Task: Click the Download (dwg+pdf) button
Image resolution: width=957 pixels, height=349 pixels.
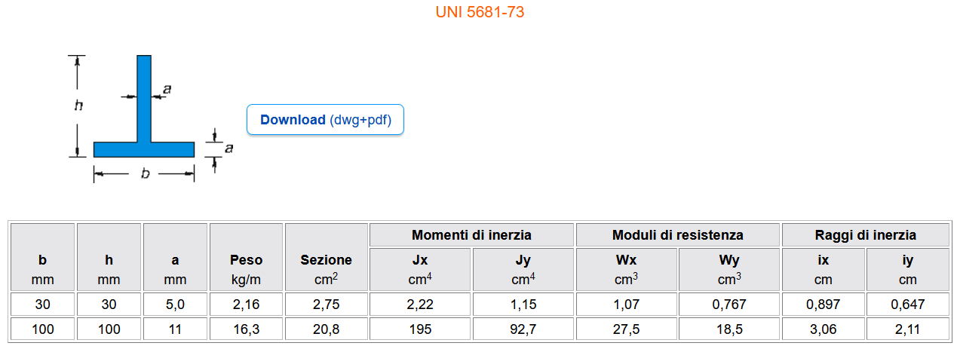Action: click(x=325, y=120)
